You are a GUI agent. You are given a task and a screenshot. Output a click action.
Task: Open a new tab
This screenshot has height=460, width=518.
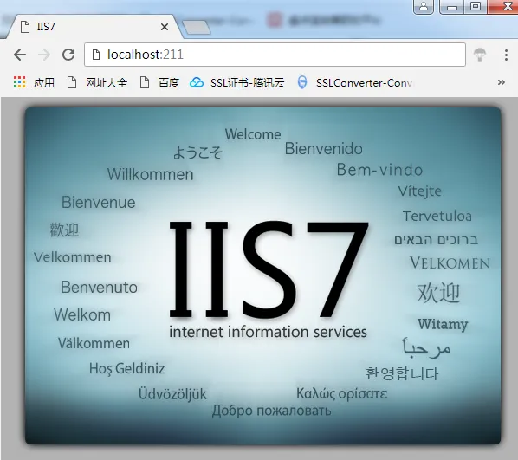point(197,28)
